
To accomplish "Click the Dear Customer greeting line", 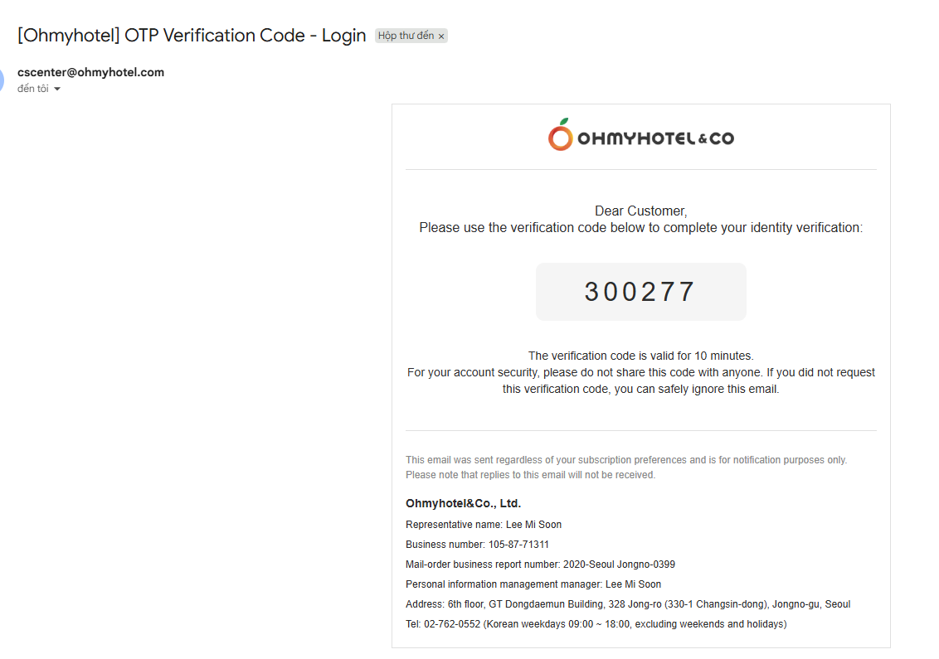I will [640, 211].
